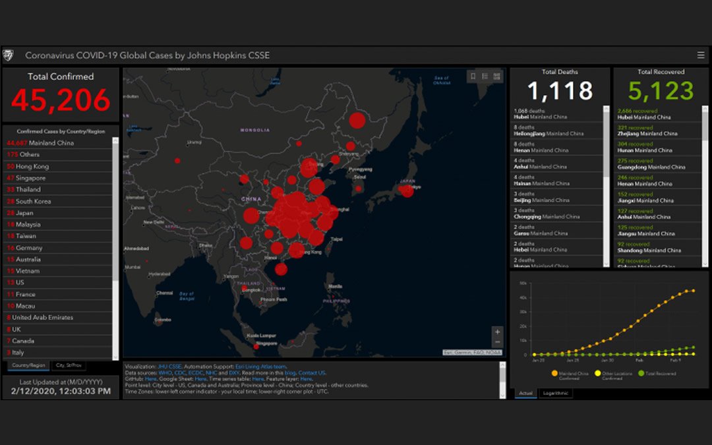
Task: Follow the CDC data source link
Action: [180, 372]
